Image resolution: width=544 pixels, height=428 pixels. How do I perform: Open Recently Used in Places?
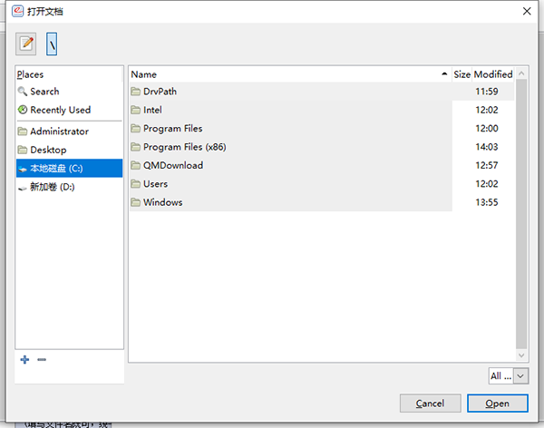tap(60, 110)
